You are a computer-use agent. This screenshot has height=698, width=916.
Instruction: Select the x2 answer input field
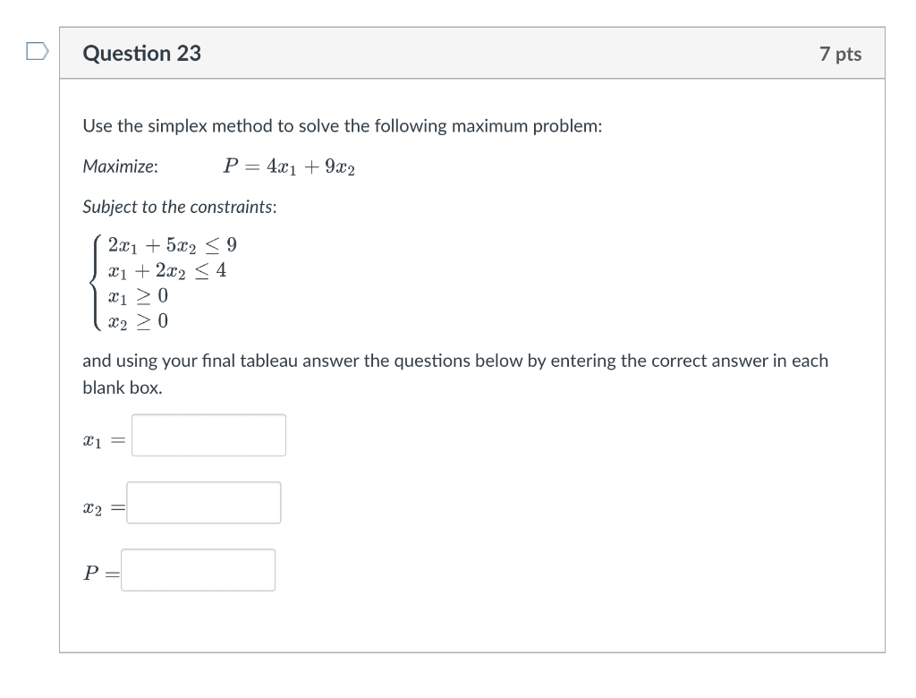point(203,502)
